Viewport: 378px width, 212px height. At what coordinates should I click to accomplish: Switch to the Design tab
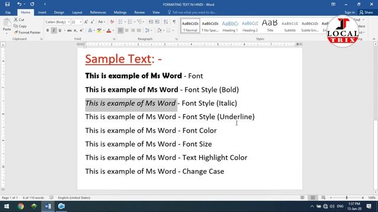point(59,12)
